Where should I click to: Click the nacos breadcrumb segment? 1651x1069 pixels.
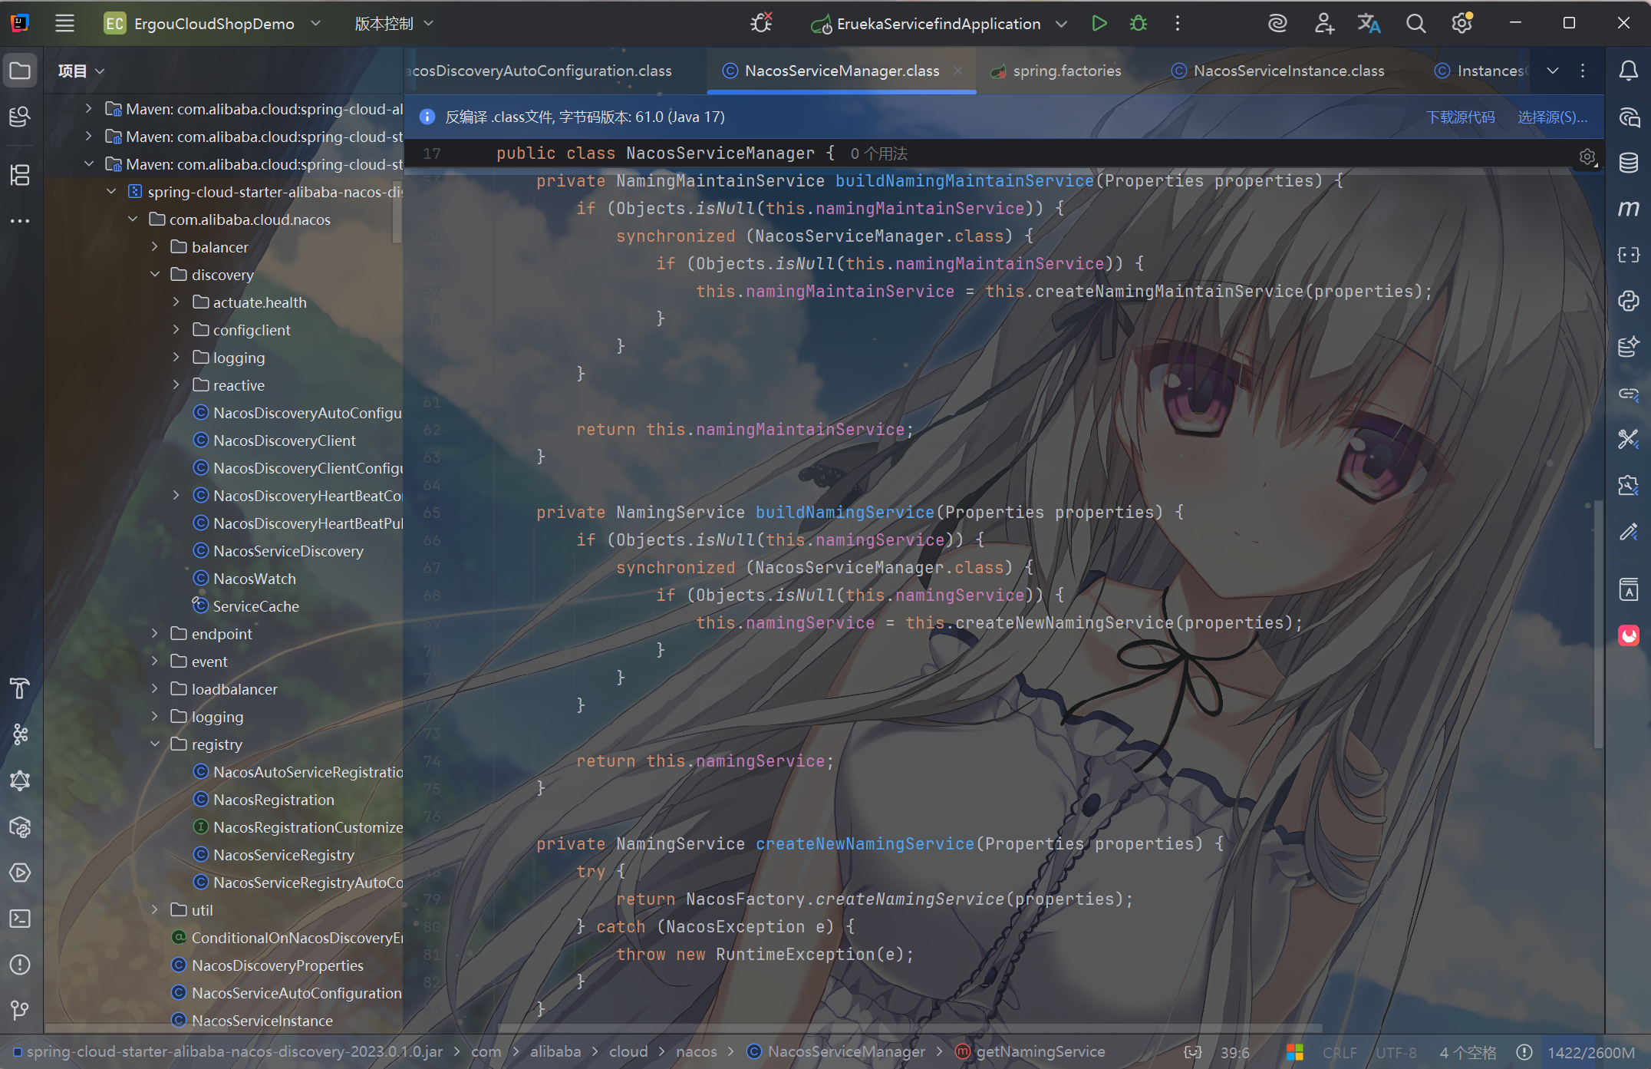696,1051
